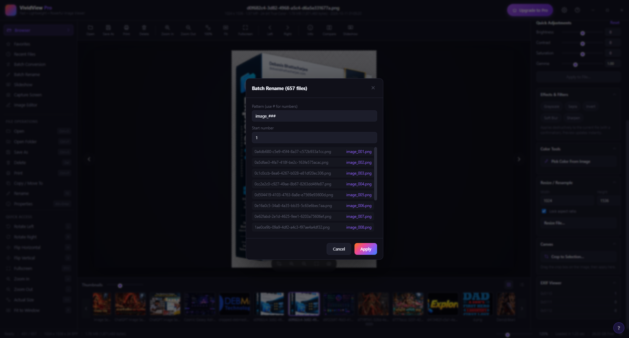The image size is (629, 338).
Task: Close the Batch Rename dialog
Action: [373, 88]
